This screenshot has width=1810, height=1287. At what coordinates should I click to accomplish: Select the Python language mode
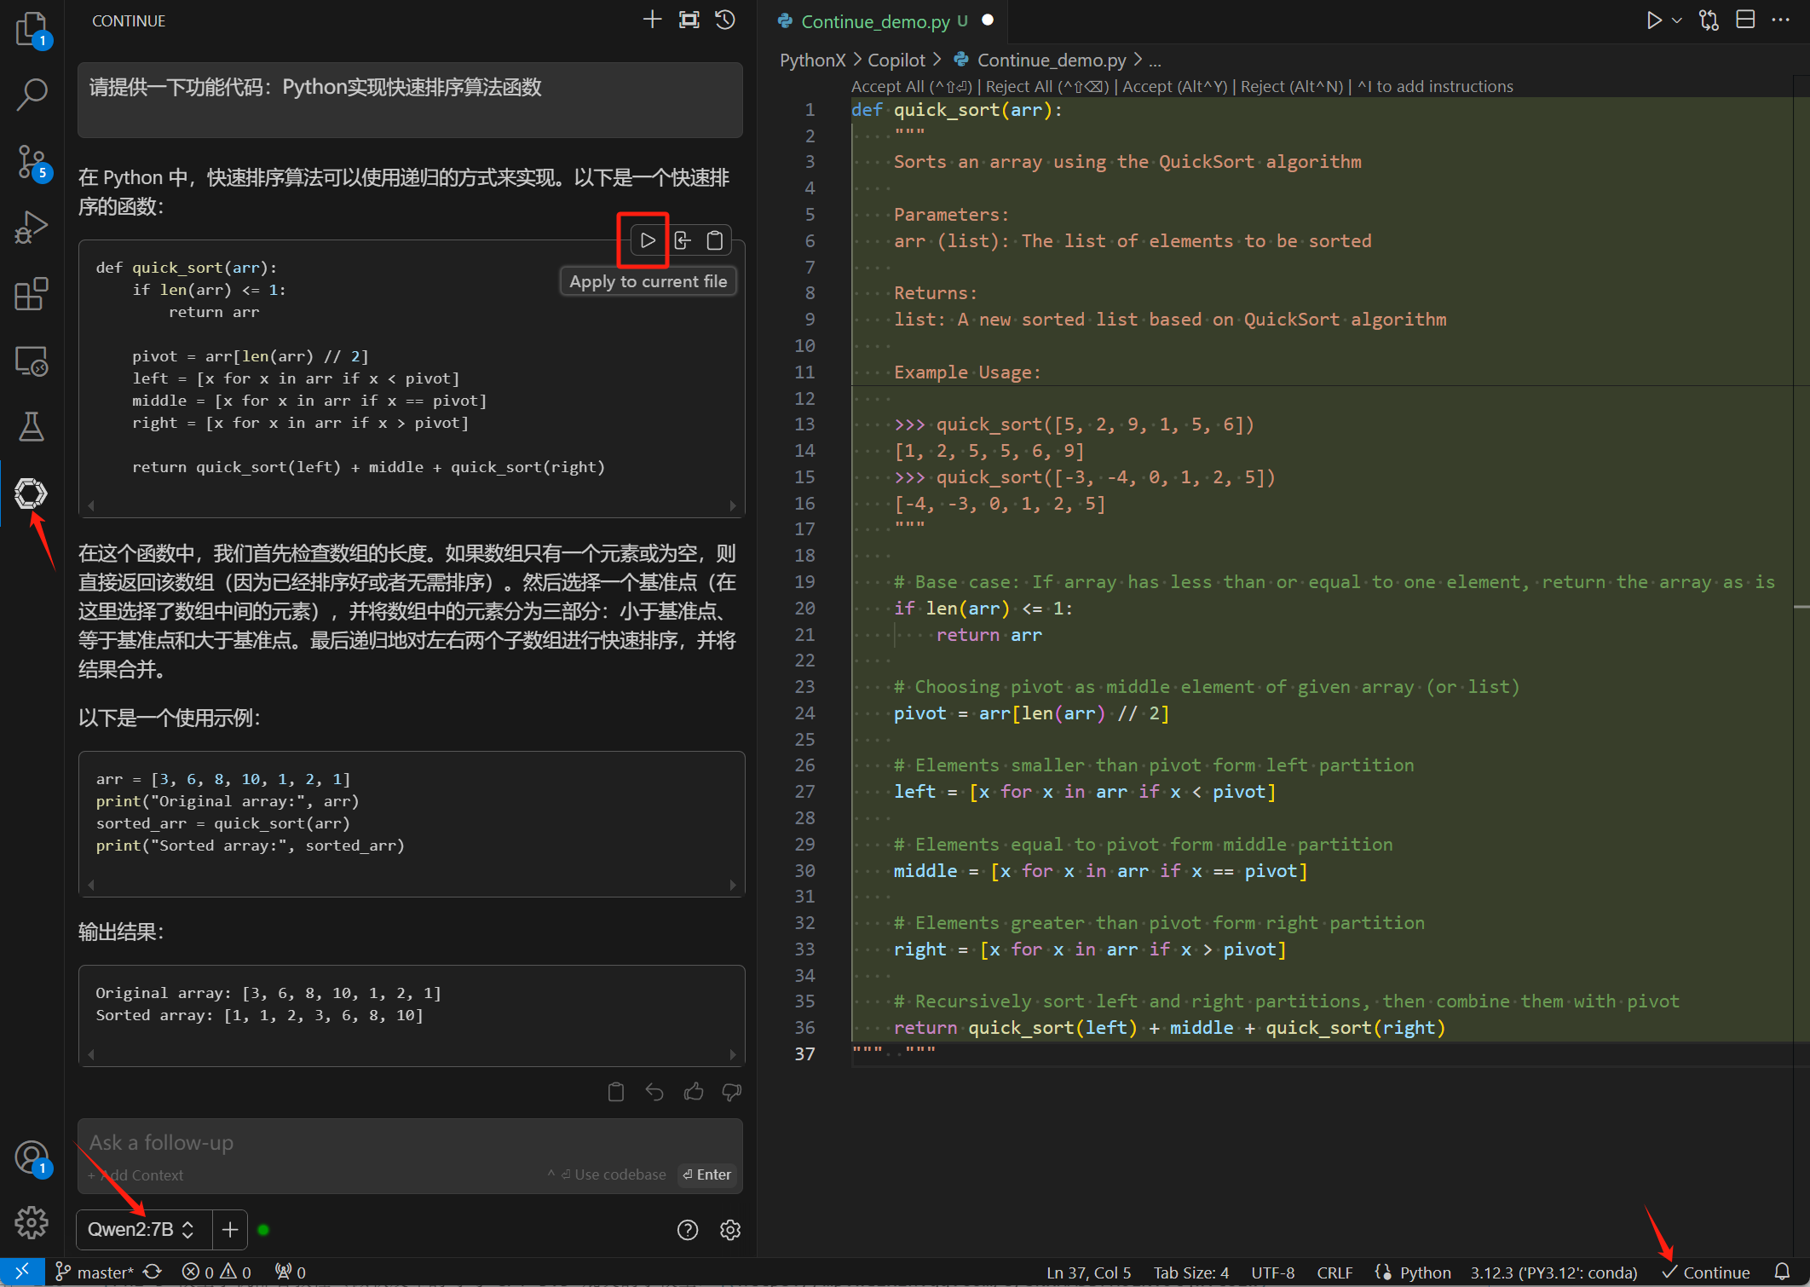pos(1425,1273)
